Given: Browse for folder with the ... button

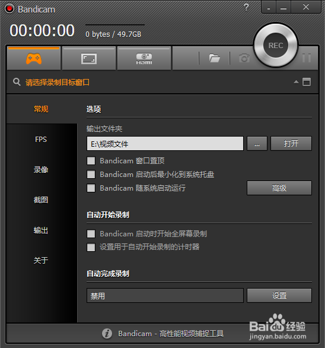Looking at the screenshot, I should (x=257, y=144).
